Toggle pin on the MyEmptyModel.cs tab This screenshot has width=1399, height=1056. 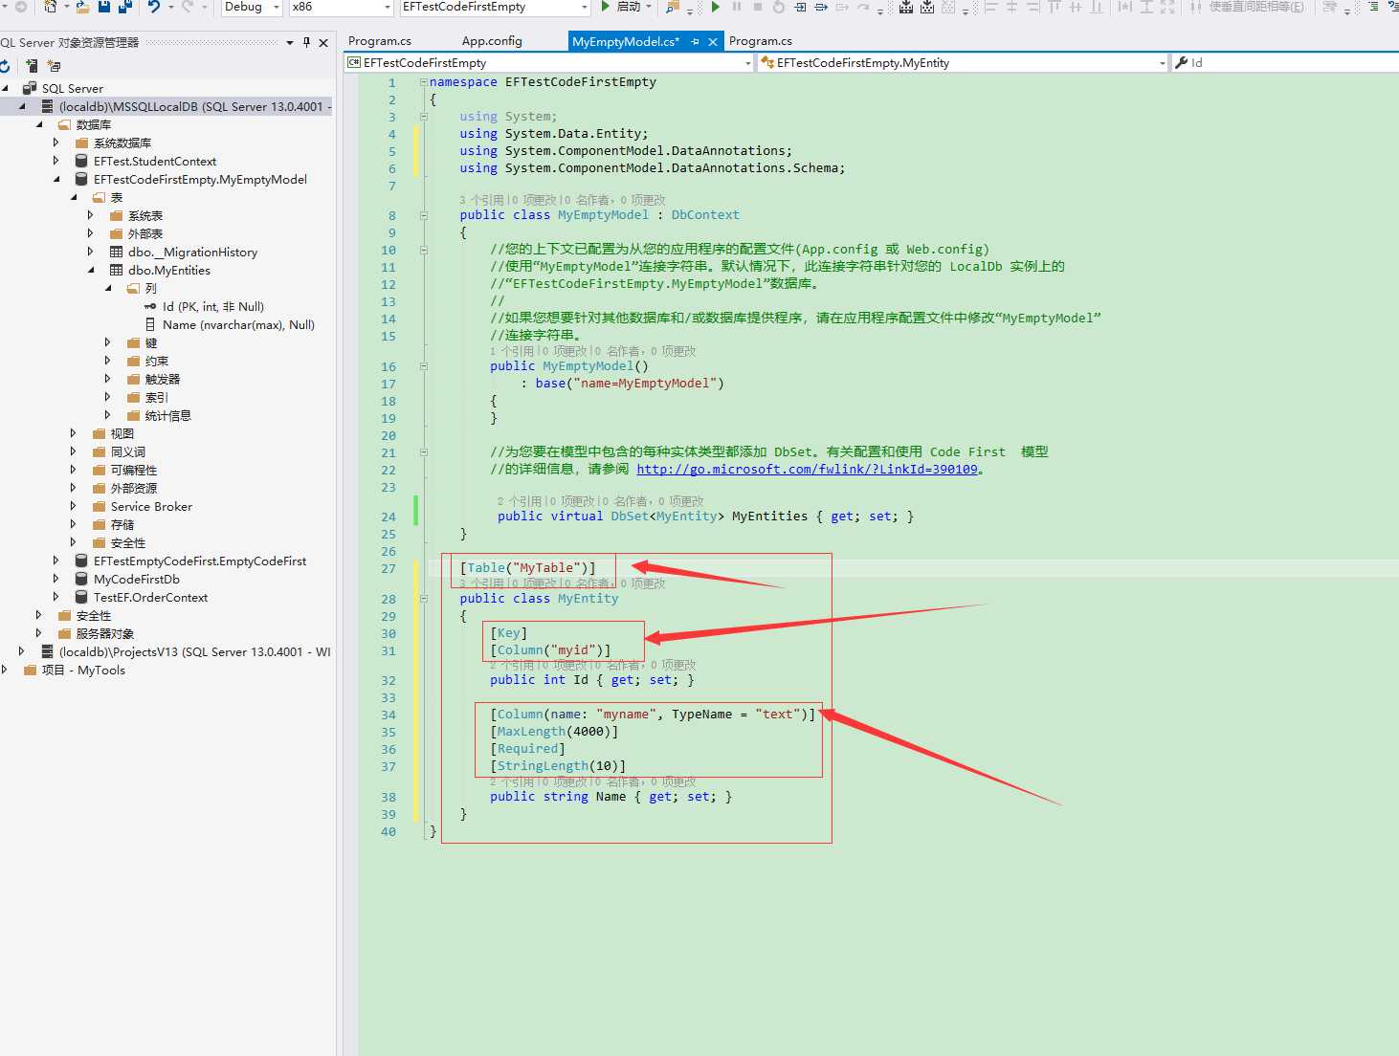696,42
